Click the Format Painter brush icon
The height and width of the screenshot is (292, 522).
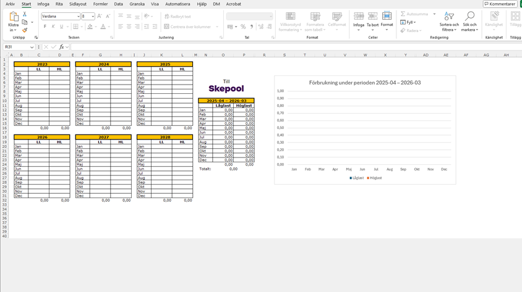25,30
